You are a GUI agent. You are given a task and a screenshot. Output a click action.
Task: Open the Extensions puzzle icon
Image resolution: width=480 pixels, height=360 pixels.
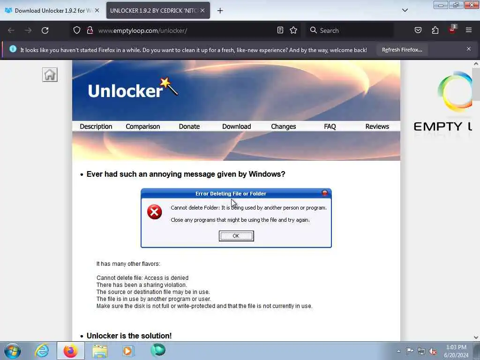click(435, 30)
